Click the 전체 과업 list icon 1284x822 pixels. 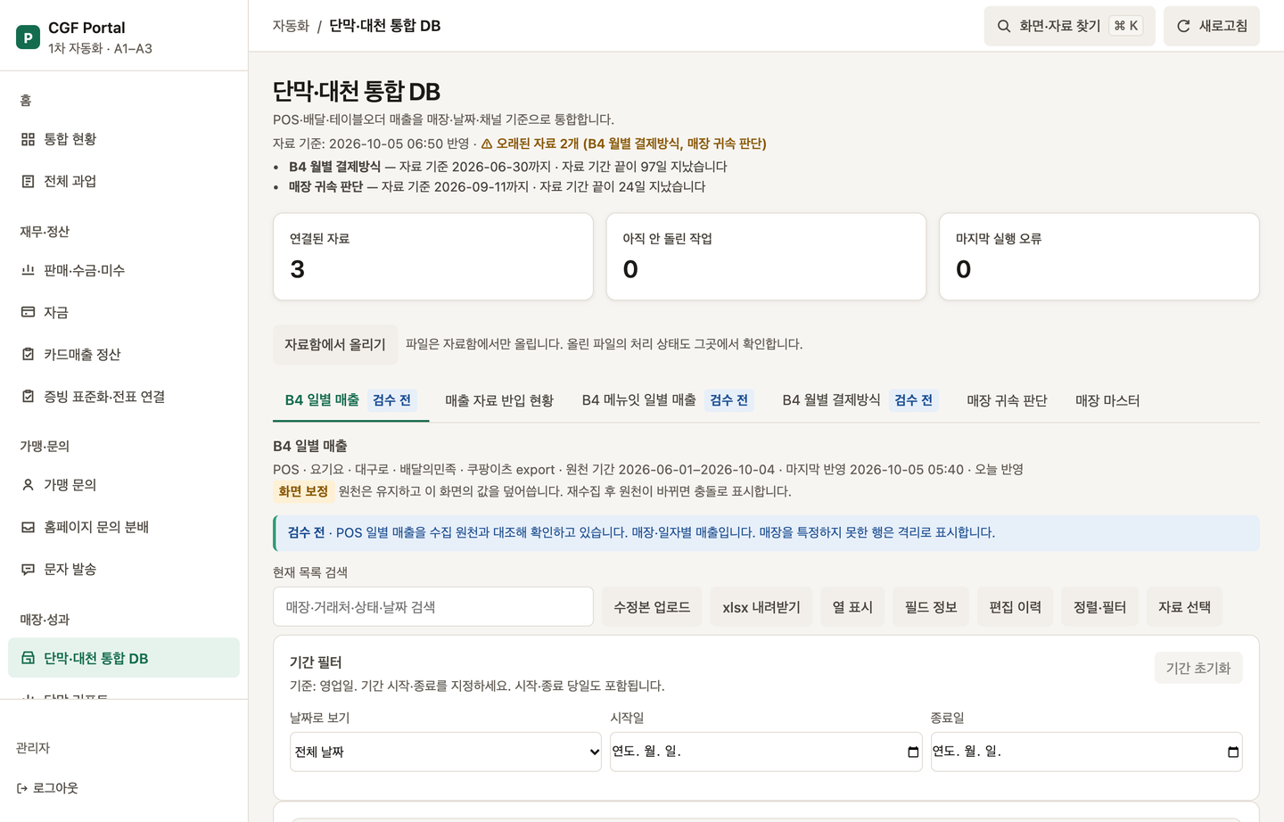pos(28,181)
